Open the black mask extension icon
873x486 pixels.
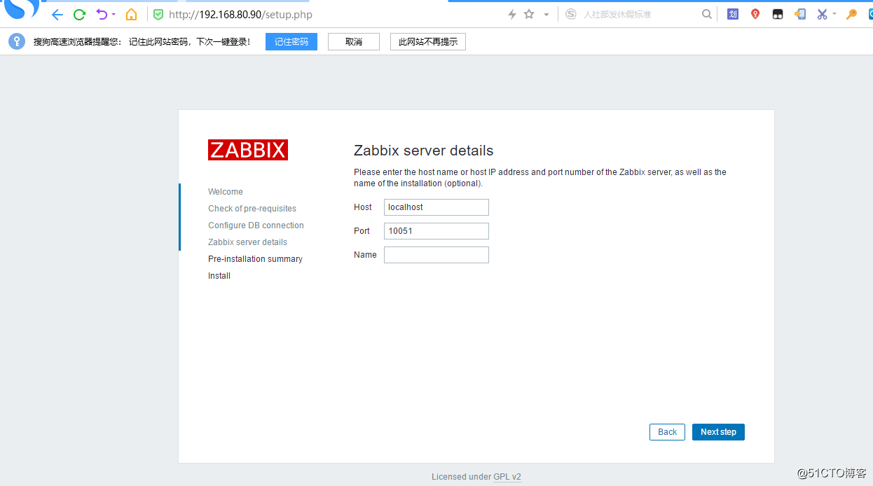pyautogui.click(x=778, y=14)
